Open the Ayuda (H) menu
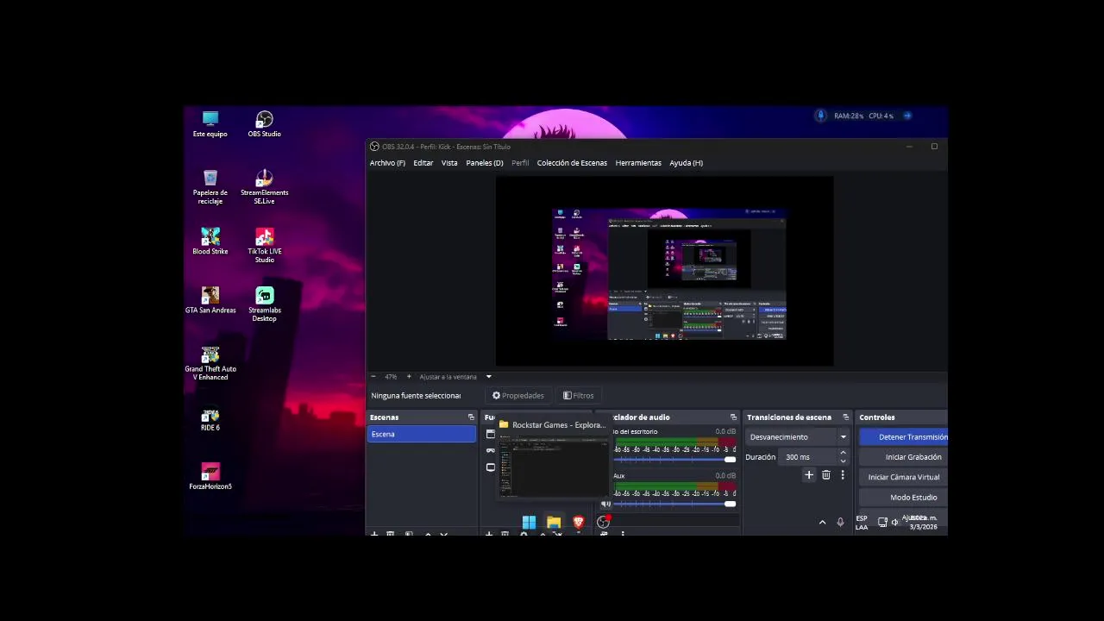The height and width of the screenshot is (621, 1104). point(687,163)
